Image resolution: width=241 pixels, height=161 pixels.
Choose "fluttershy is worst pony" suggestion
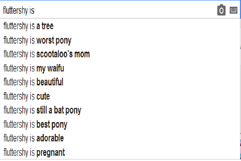point(37,40)
